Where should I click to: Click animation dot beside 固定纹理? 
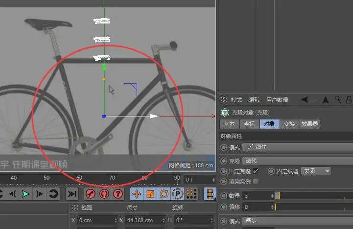(271, 171)
